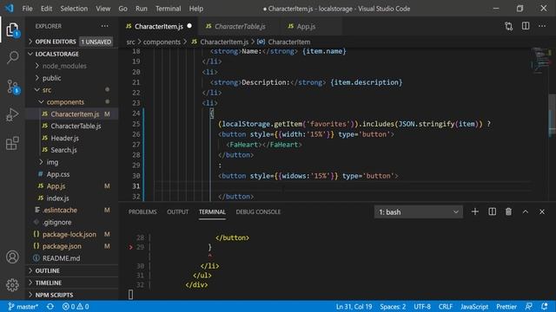Screen dimensions: 556x312
Task: Collapse the src folder
Action: (x=46, y=90)
